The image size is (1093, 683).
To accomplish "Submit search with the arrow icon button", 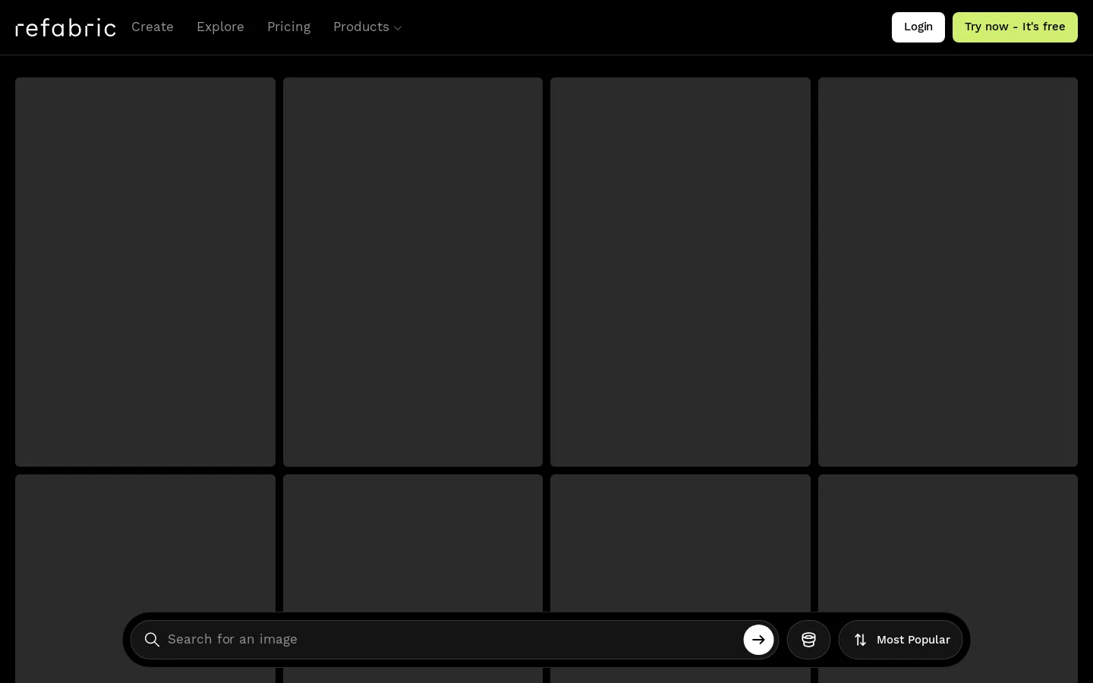I will pos(758,640).
